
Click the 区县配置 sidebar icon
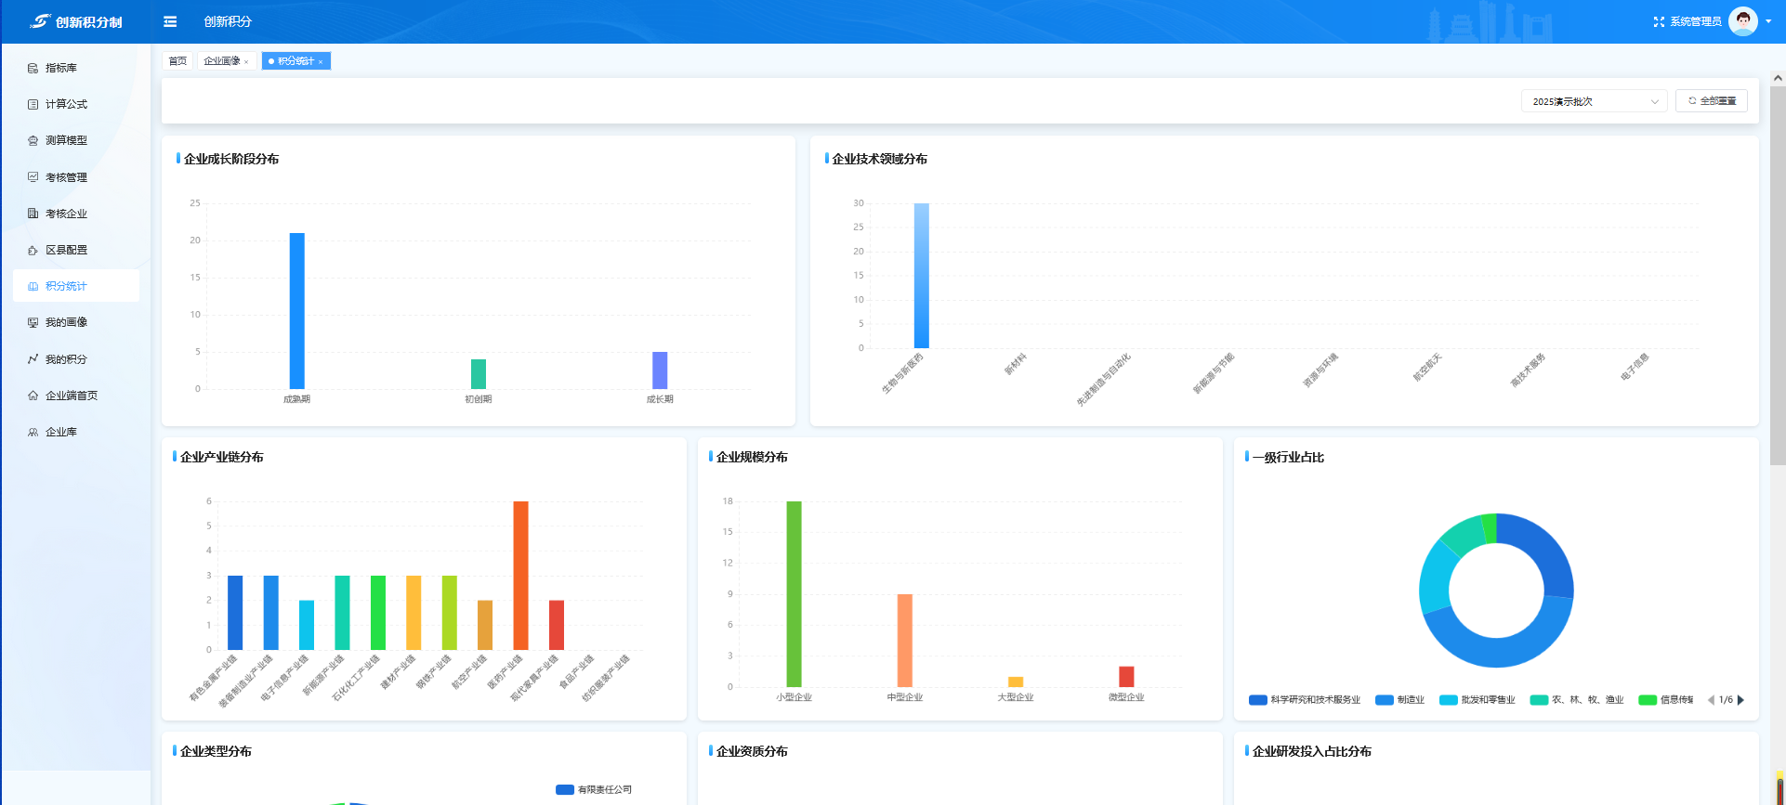33,250
